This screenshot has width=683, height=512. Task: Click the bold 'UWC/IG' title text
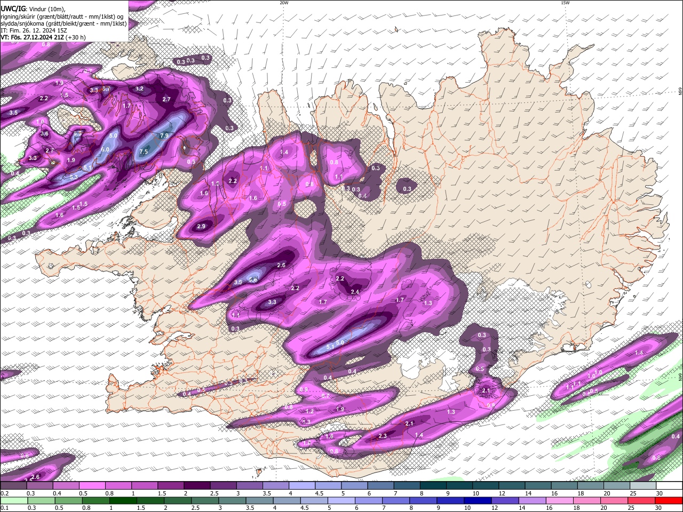click(13, 9)
